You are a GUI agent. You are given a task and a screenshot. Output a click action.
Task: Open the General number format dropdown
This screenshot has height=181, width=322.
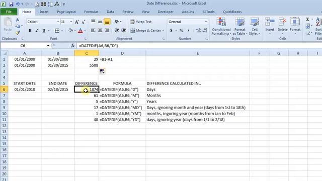click(206, 22)
